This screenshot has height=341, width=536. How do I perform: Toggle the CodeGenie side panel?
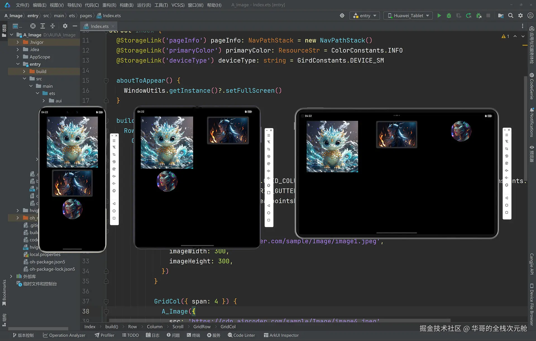(532, 86)
